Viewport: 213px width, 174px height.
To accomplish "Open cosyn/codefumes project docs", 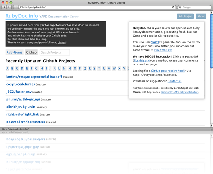I will (21, 84).
